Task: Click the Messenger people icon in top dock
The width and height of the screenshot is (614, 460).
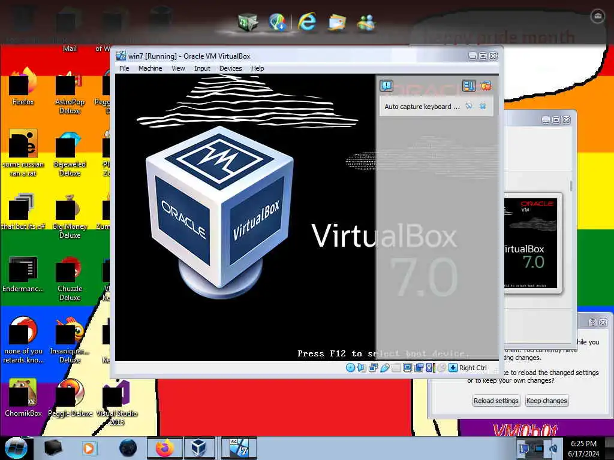Action: pyautogui.click(x=366, y=22)
